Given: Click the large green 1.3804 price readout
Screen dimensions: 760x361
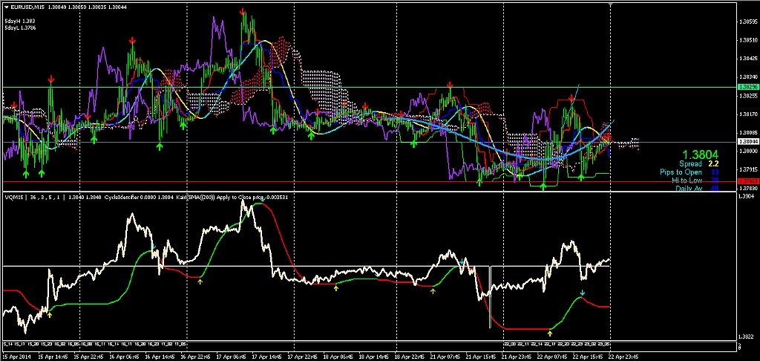Looking at the screenshot, I should (x=699, y=155).
